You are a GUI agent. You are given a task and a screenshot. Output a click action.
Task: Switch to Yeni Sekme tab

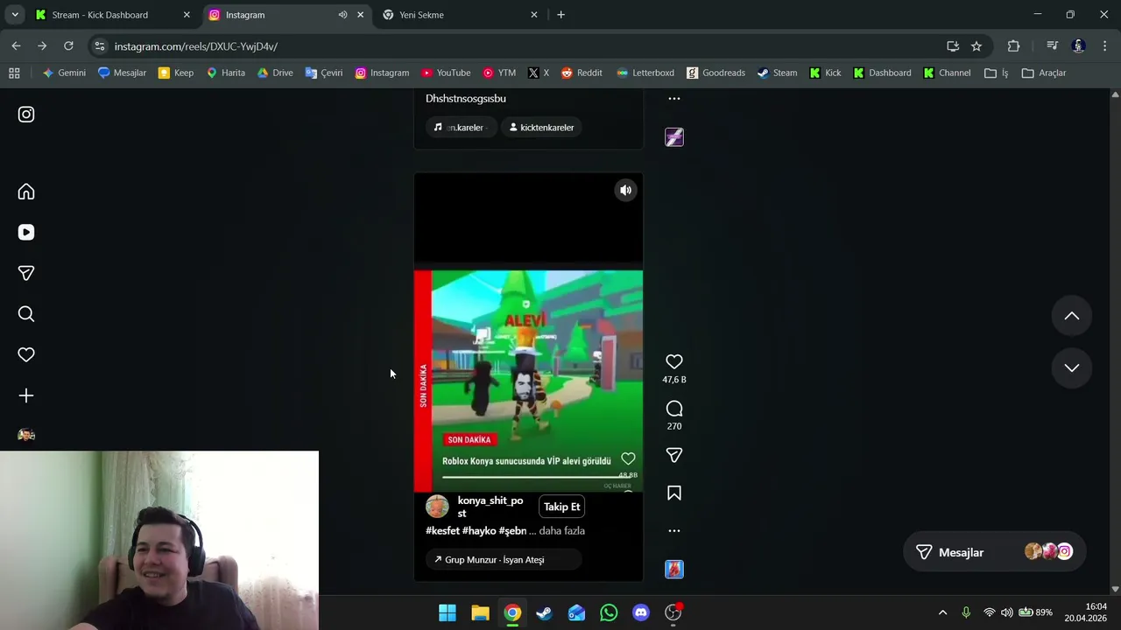point(460,15)
